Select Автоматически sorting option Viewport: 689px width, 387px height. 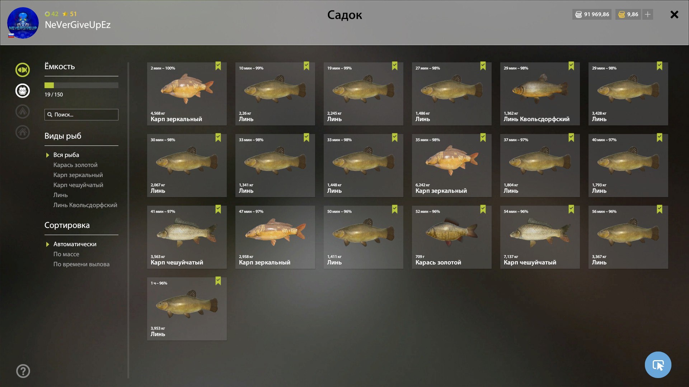(75, 244)
